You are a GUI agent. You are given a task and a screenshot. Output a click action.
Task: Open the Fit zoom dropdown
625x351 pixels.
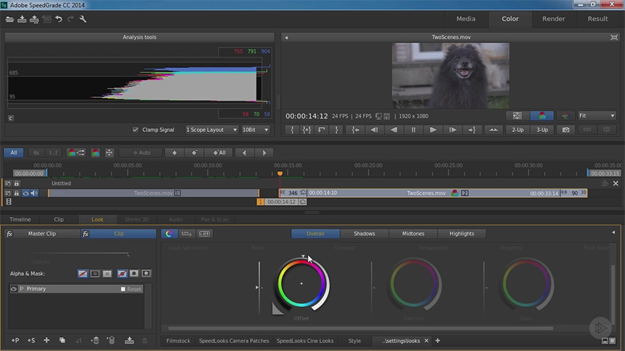pos(597,116)
